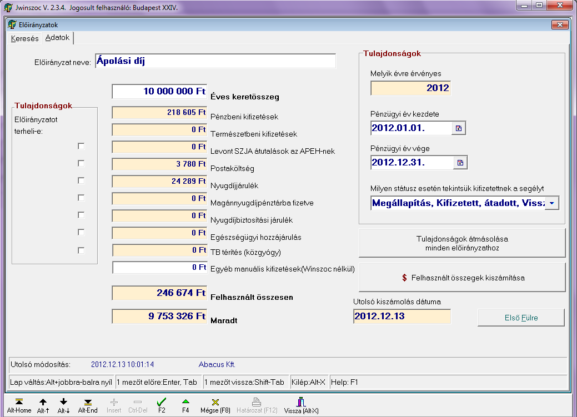The width and height of the screenshot is (577, 417).
Task: Go to next record with Alt-↓ arrow
Action: click(63, 401)
